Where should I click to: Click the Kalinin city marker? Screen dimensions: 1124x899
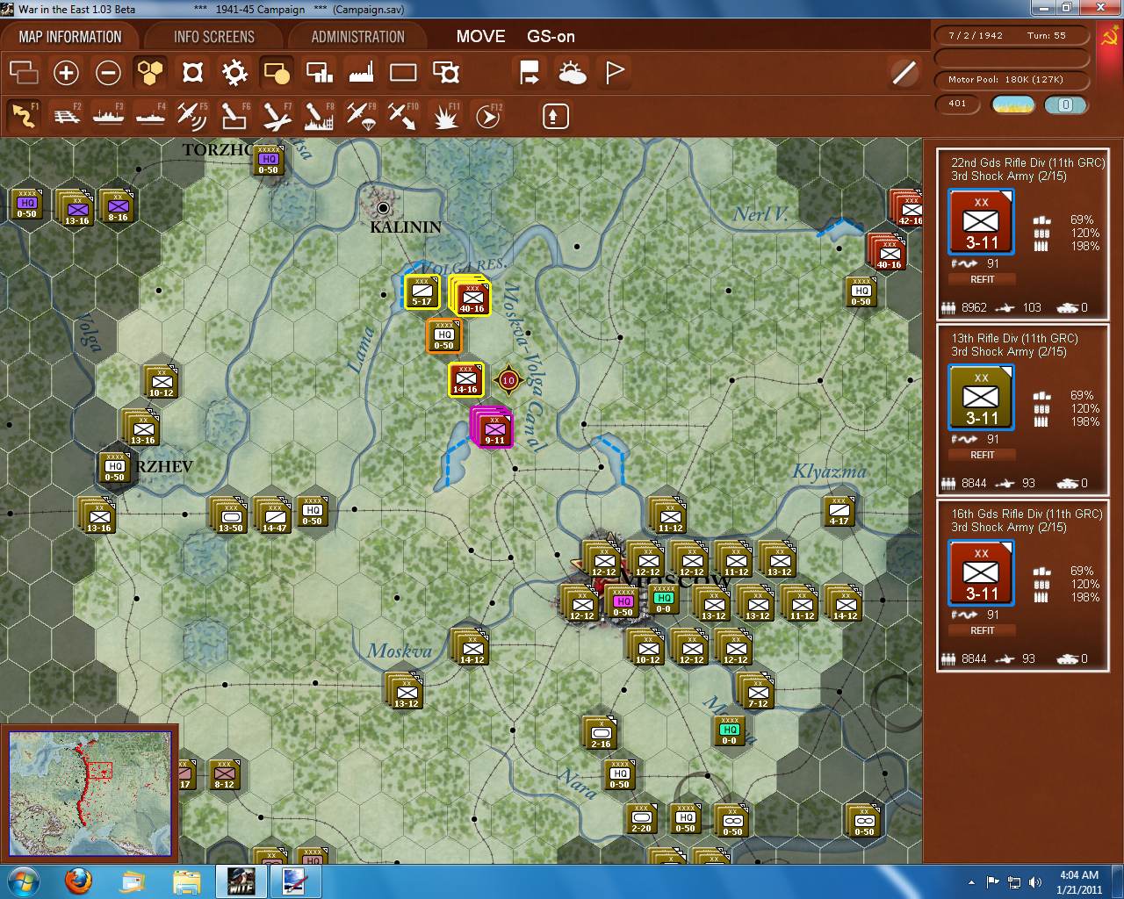click(x=383, y=208)
